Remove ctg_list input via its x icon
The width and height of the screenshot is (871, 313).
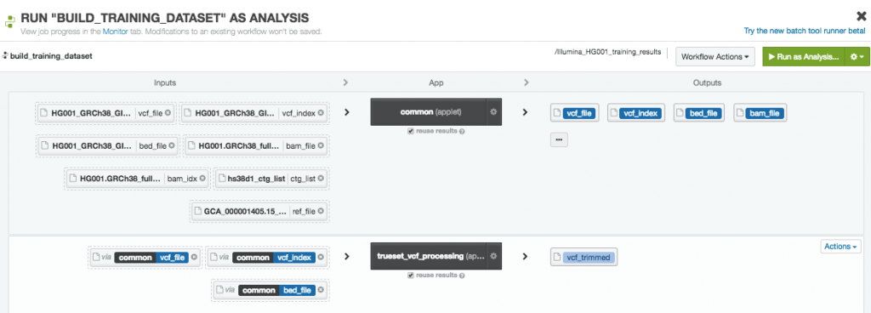click(321, 179)
